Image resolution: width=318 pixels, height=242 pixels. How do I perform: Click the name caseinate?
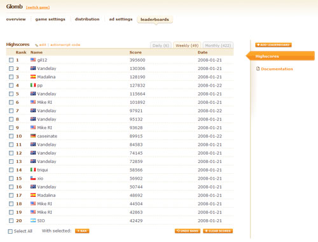(x=47, y=136)
